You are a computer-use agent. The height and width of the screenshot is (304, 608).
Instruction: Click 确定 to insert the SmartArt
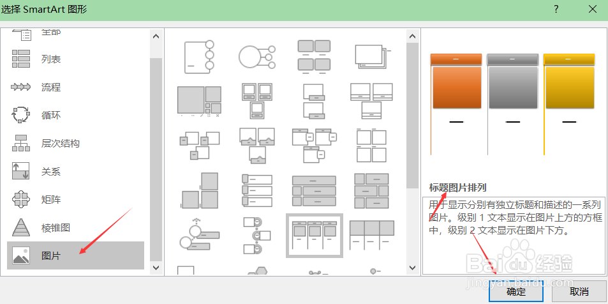pyautogui.click(x=516, y=291)
